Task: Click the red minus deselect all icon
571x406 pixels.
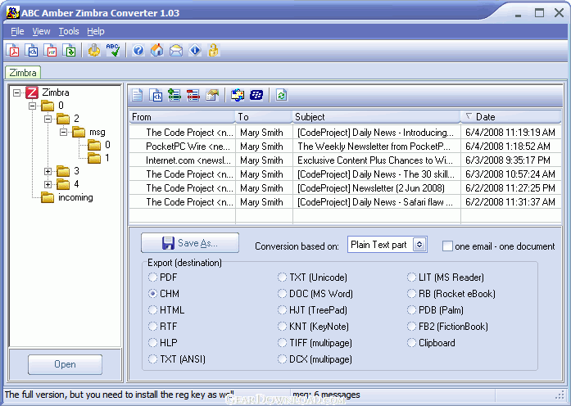Action: tap(193, 95)
